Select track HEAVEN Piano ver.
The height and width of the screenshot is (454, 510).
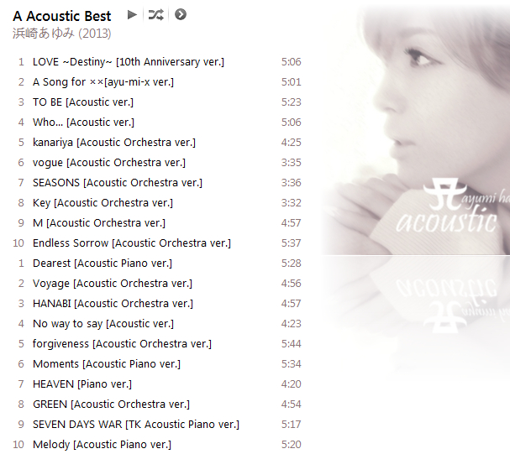[157, 384]
